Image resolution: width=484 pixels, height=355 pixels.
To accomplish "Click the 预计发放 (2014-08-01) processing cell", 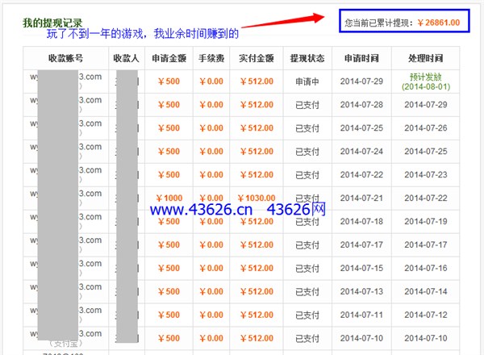I will 424,81.
